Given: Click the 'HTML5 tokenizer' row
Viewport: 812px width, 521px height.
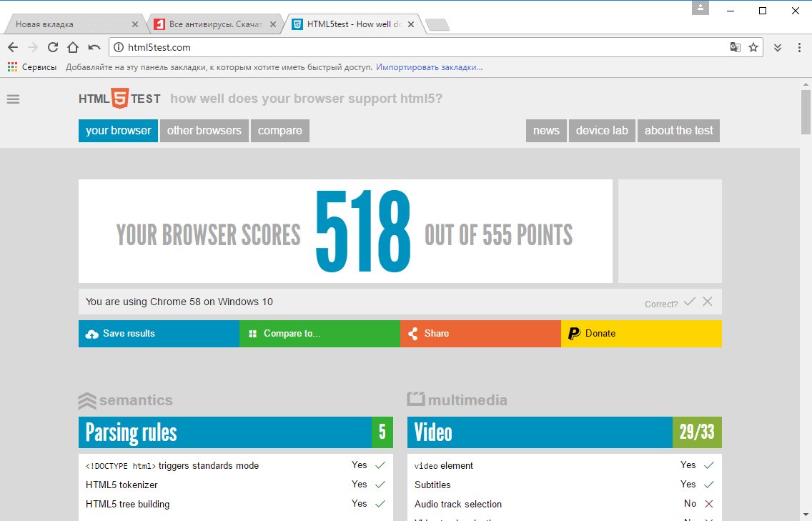Looking at the screenshot, I should pos(236,485).
